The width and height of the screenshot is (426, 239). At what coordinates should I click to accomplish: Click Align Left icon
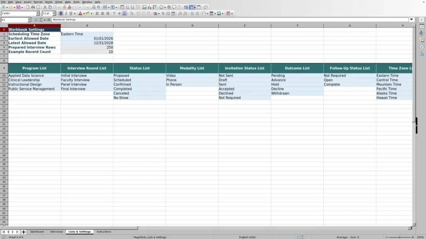coord(97,14)
